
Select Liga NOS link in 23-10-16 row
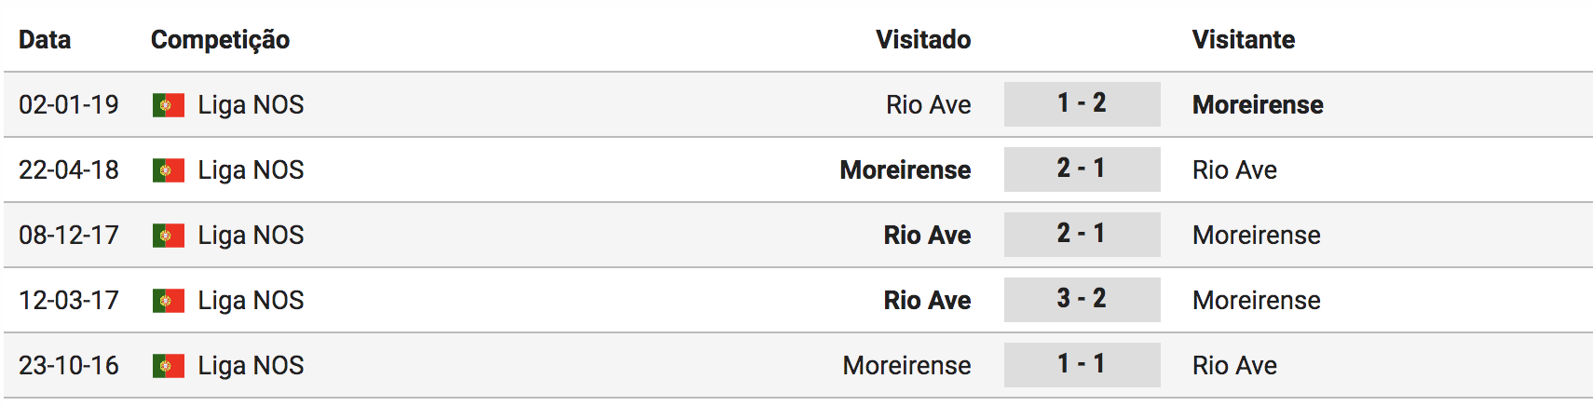point(251,366)
